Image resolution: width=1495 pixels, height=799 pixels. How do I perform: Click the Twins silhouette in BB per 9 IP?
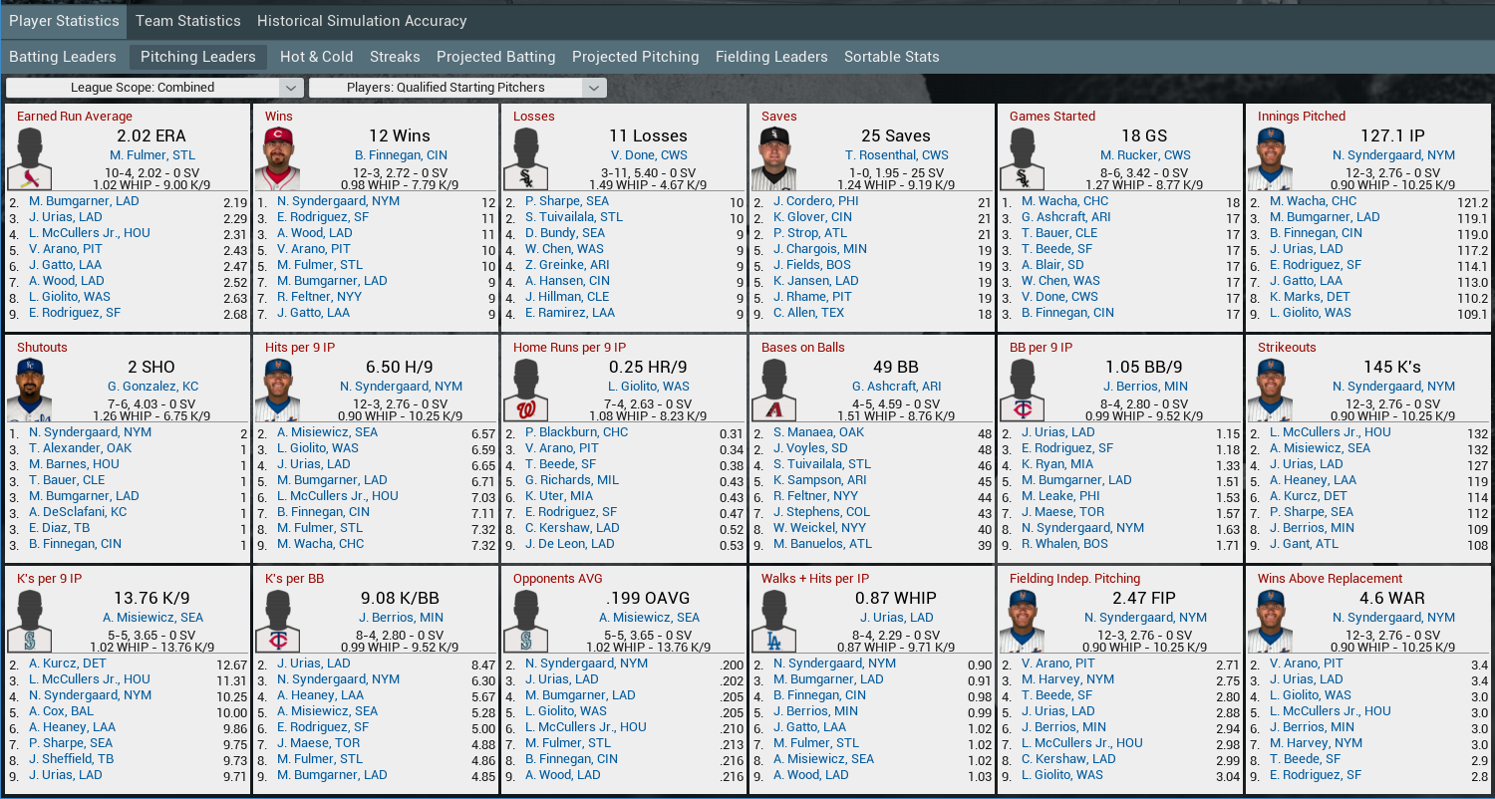tap(1023, 390)
